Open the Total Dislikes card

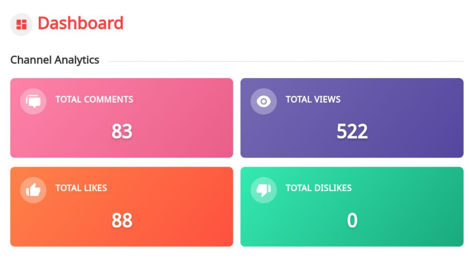point(352,206)
